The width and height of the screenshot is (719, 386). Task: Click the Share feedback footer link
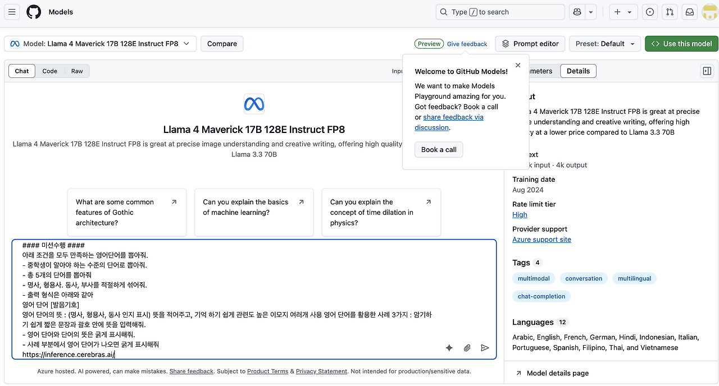coord(192,371)
